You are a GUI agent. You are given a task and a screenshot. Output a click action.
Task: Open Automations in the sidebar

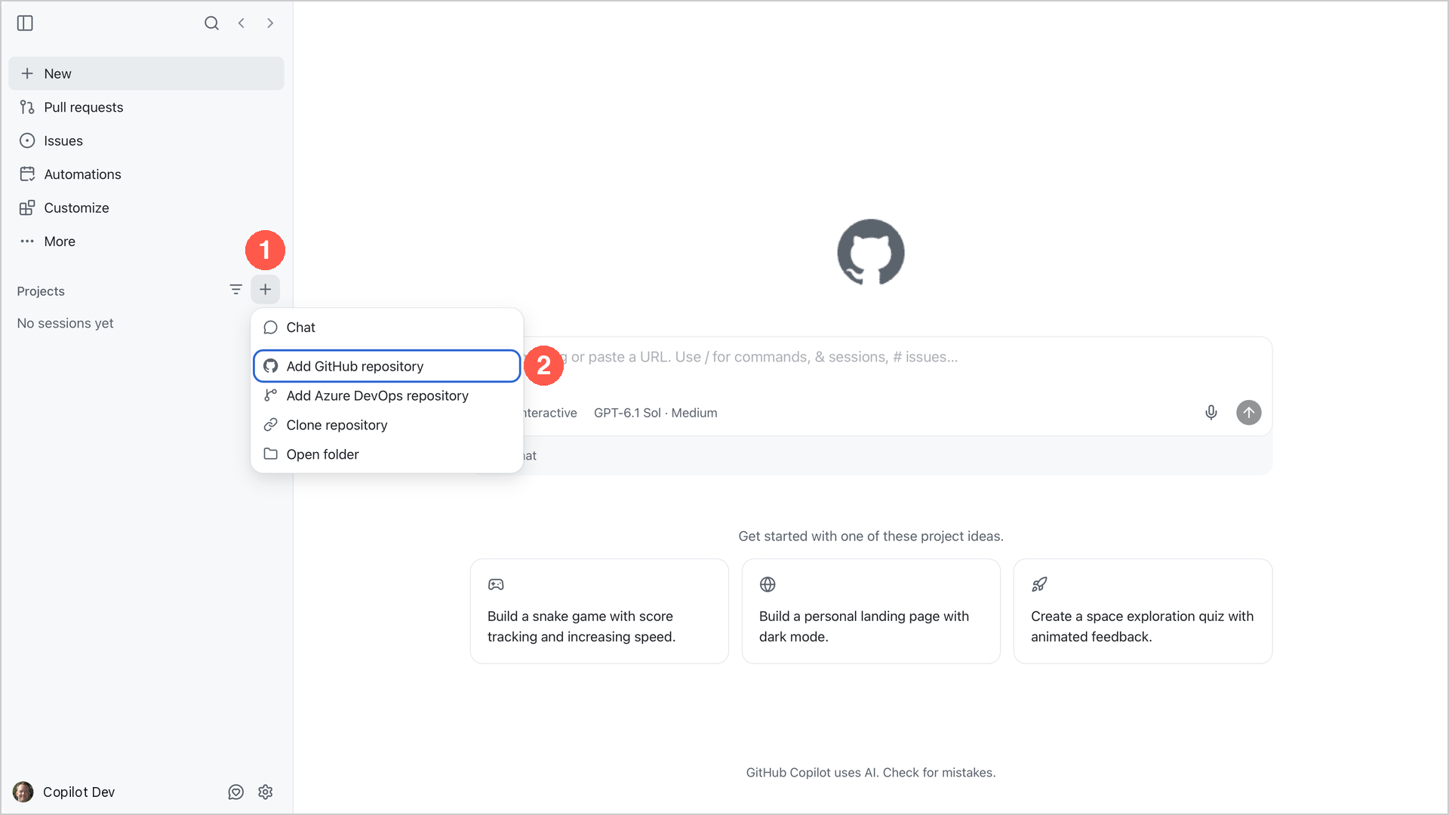coord(146,174)
